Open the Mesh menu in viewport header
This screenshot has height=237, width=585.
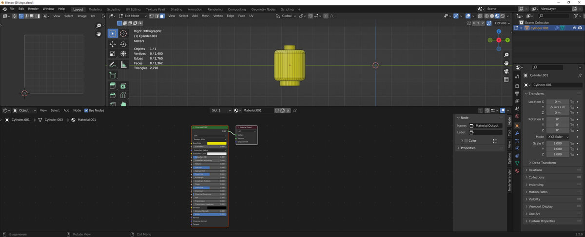click(x=205, y=16)
